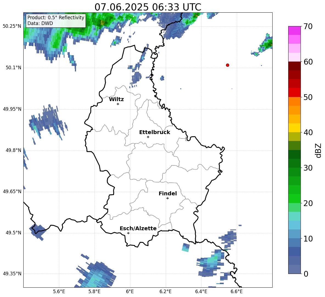Click the timestamp title 07.06.2025 06:33 UTC
The image size is (325, 297).
[x=148, y=7]
